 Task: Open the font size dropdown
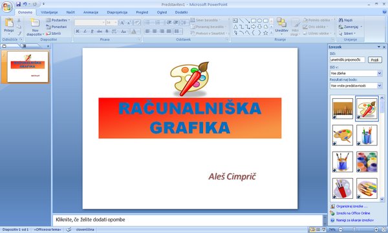115,23
